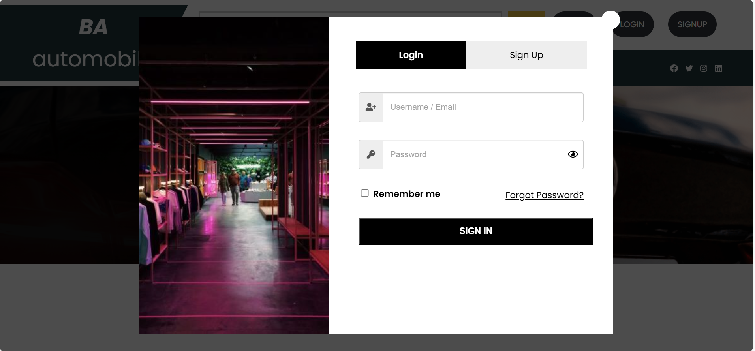The width and height of the screenshot is (755, 351).
Task: Click the key icon beside Password field
Action: (x=370, y=154)
